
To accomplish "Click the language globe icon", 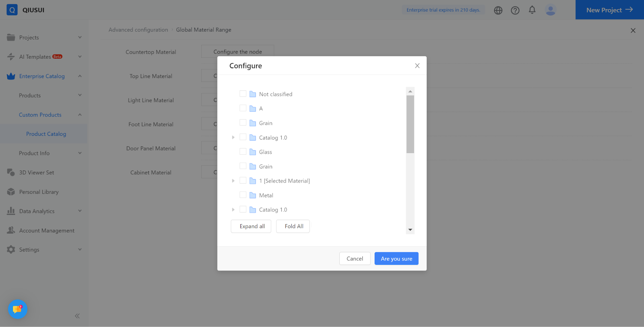I will [498, 10].
